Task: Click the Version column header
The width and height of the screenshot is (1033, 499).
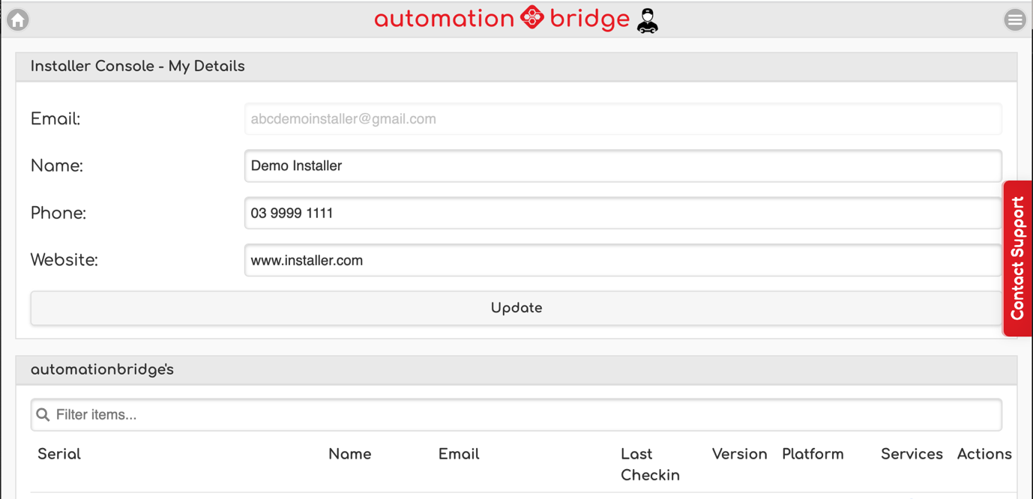Action: tap(739, 454)
